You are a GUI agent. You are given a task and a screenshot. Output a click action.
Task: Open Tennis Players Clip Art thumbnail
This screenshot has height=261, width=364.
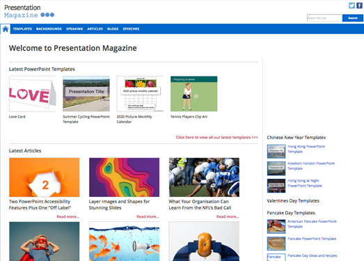(194, 94)
